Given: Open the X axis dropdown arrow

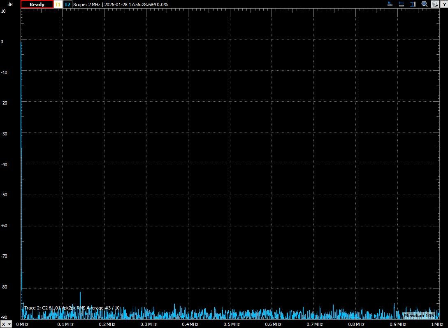Looking at the screenshot, I should [9, 324].
